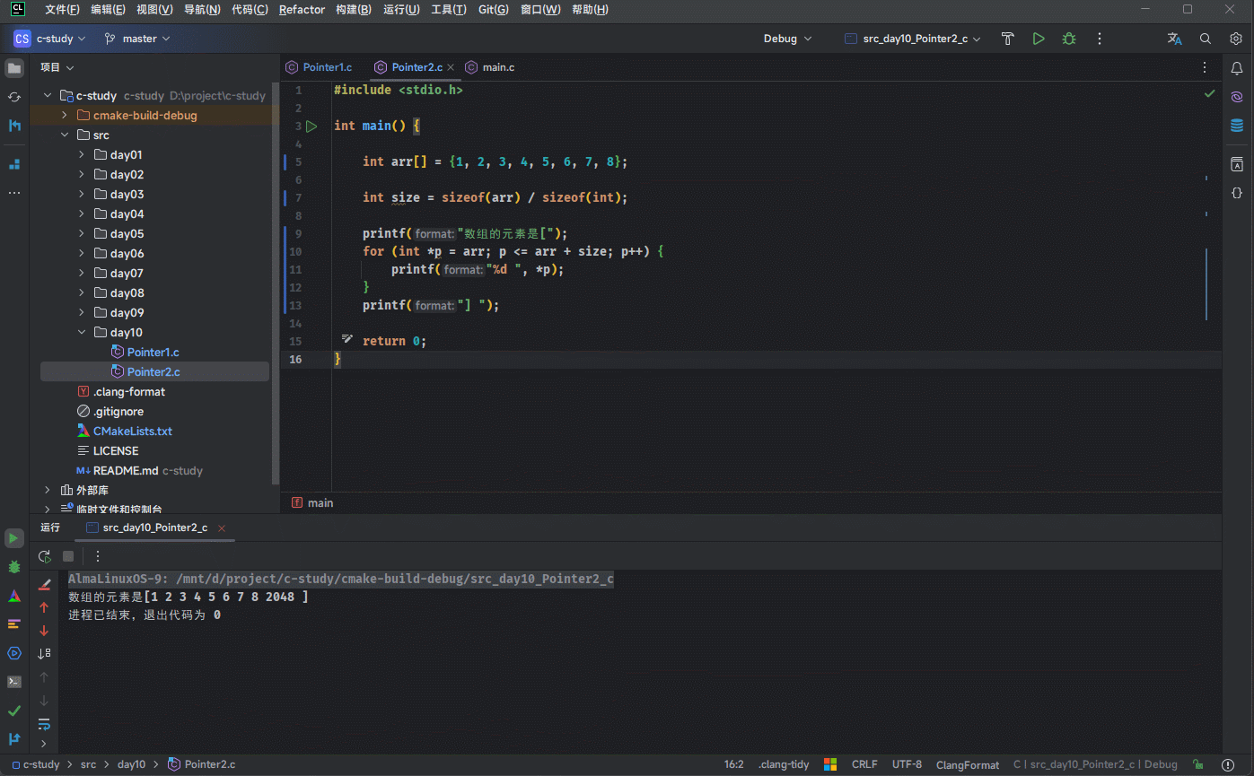Click the Rerun icon in Run panel
The image size is (1254, 776).
(44, 556)
